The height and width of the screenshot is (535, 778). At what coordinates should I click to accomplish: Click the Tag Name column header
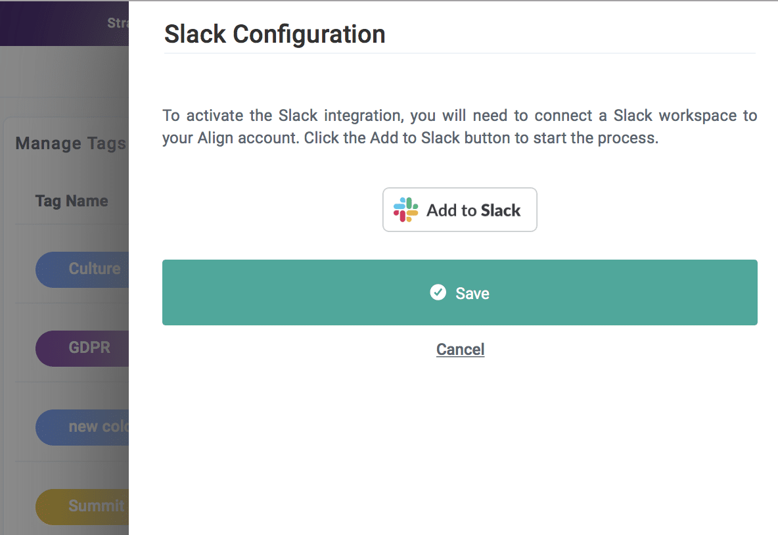pos(72,201)
